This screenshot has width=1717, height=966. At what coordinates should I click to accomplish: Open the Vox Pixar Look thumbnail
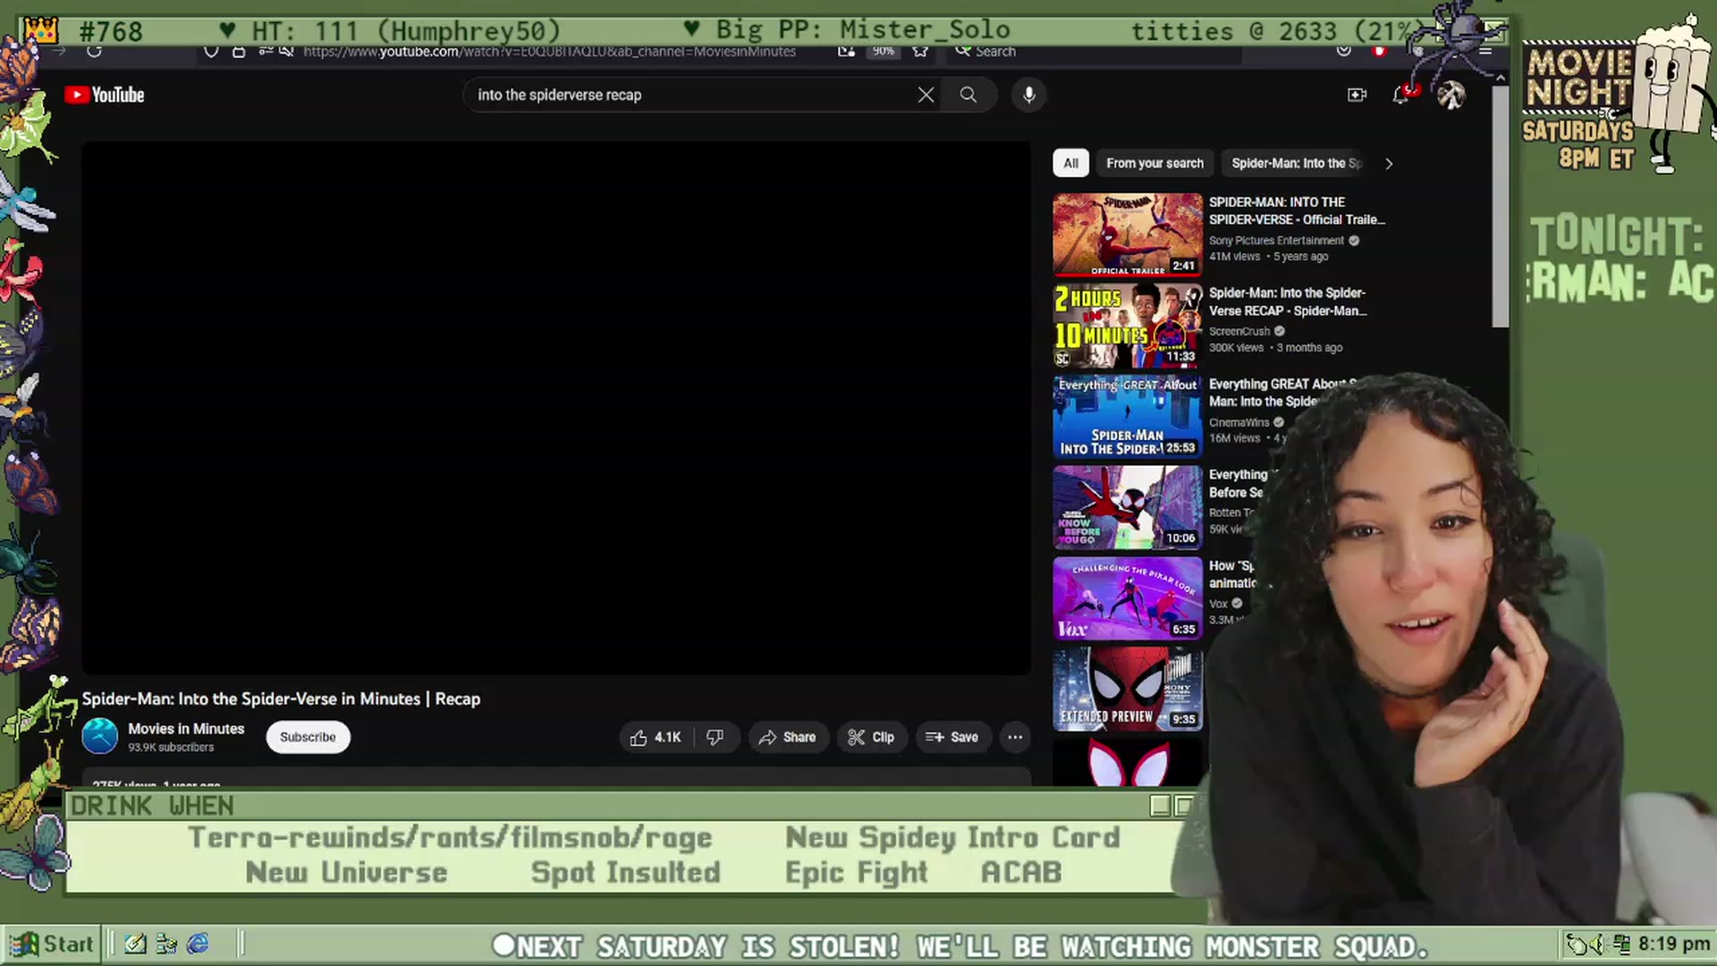point(1128,598)
